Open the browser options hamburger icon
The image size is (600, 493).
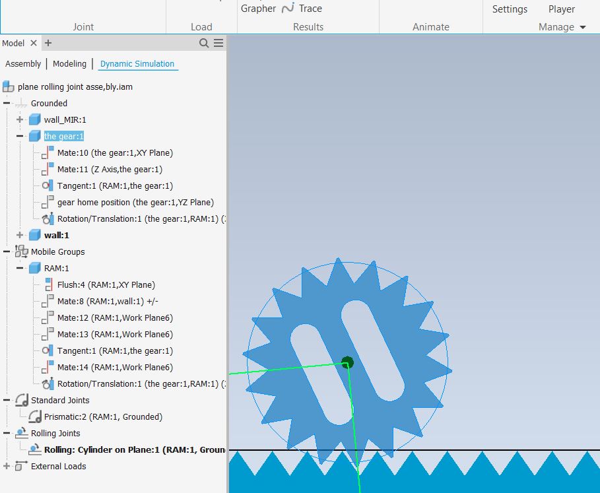pos(218,43)
